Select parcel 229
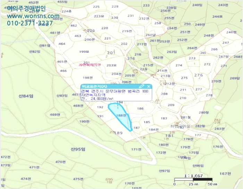 115,6
